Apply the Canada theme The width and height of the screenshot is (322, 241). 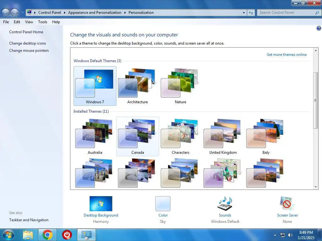click(x=138, y=137)
